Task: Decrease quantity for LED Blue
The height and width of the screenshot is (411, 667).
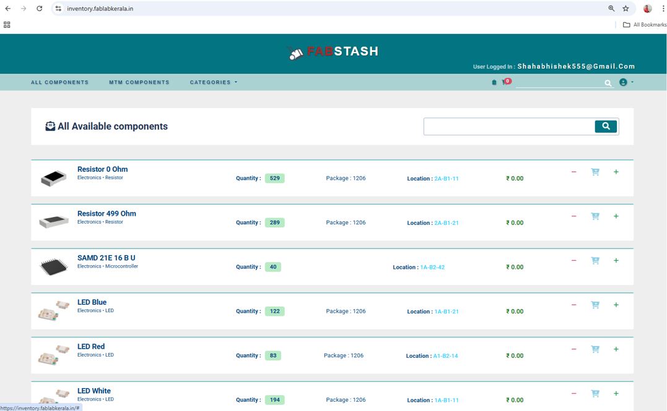Action: pyautogui.click(x=574, y=305)
